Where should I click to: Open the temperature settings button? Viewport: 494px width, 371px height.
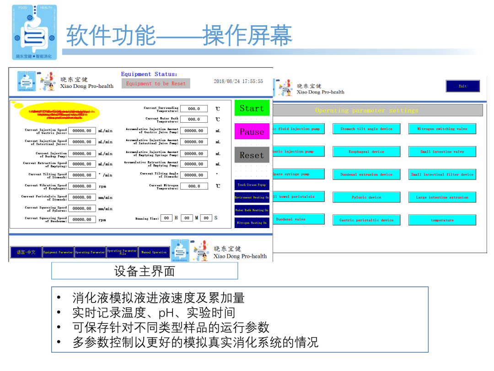pos(442,220)
